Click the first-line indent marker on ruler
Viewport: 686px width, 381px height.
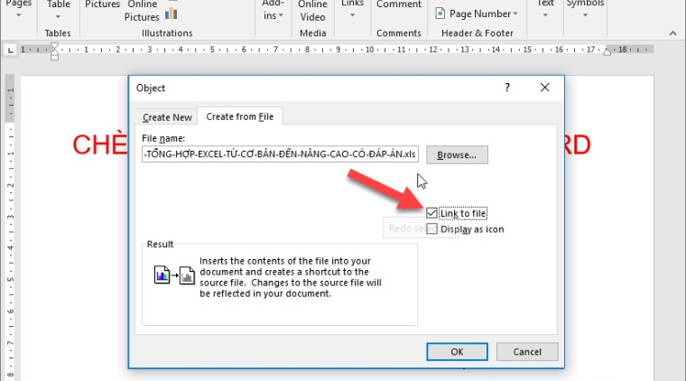point(54,47)
